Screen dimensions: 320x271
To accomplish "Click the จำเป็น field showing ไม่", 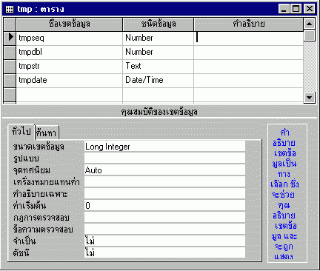I will coord(164,241).
